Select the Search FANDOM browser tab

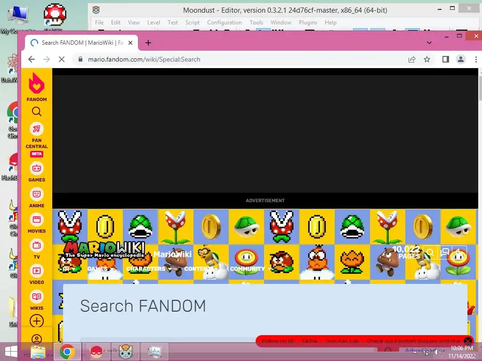[81, 43]
